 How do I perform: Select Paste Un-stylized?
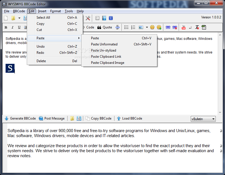(119, 50)
